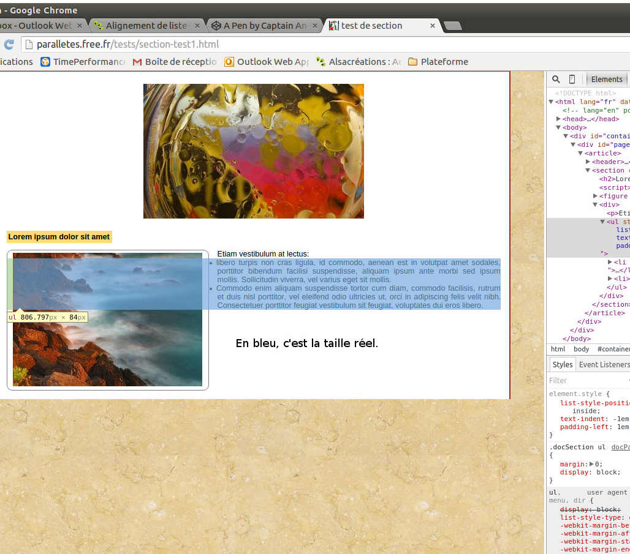Open the Alsacréations bookmark
Screen dimensions: 630x554
359,62
